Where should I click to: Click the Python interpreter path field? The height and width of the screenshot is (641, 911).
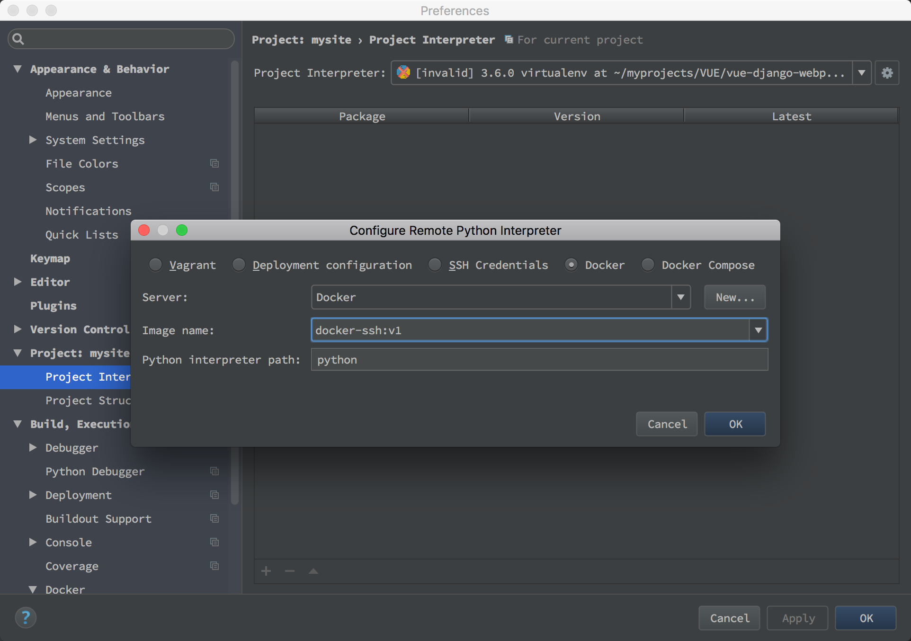point(539,360)
